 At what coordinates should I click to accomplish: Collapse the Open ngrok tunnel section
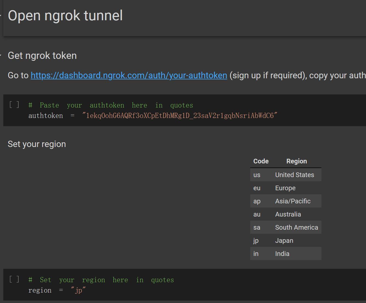[x=1, y=16]
